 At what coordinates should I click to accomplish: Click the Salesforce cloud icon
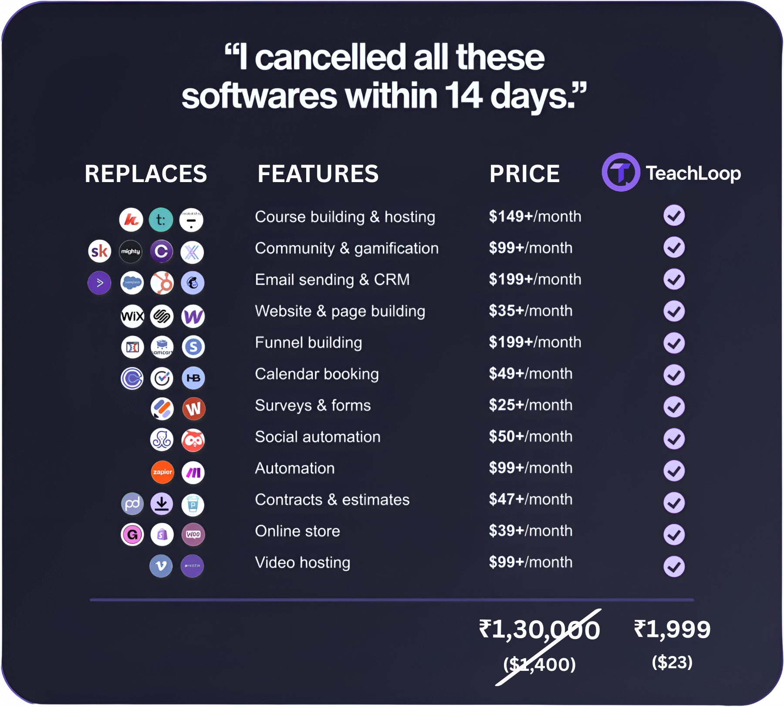pos(132,283)
